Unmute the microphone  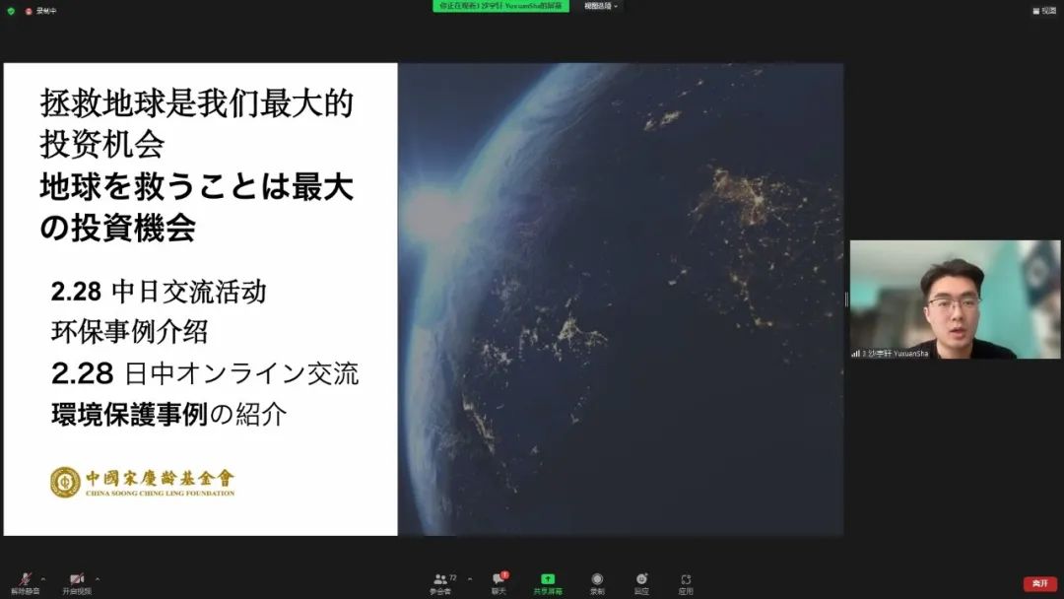tap(25, 579)
